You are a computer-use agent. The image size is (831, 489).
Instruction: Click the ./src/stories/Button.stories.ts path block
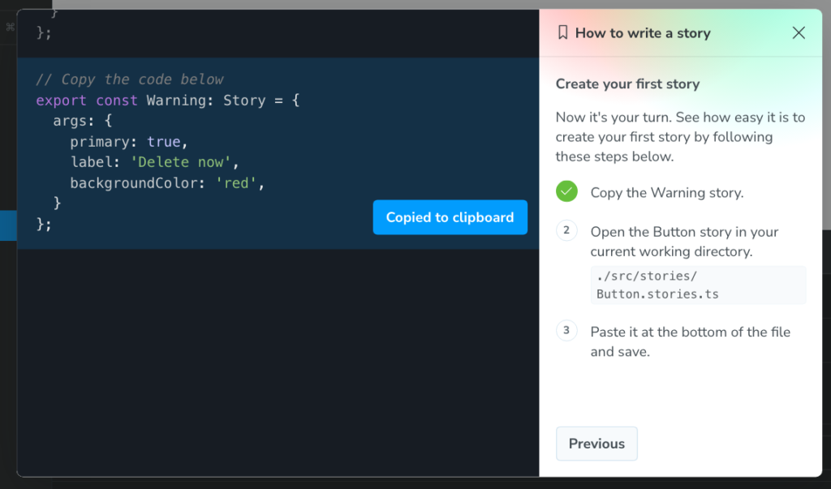pyautogui.click(x=698, y=285)
